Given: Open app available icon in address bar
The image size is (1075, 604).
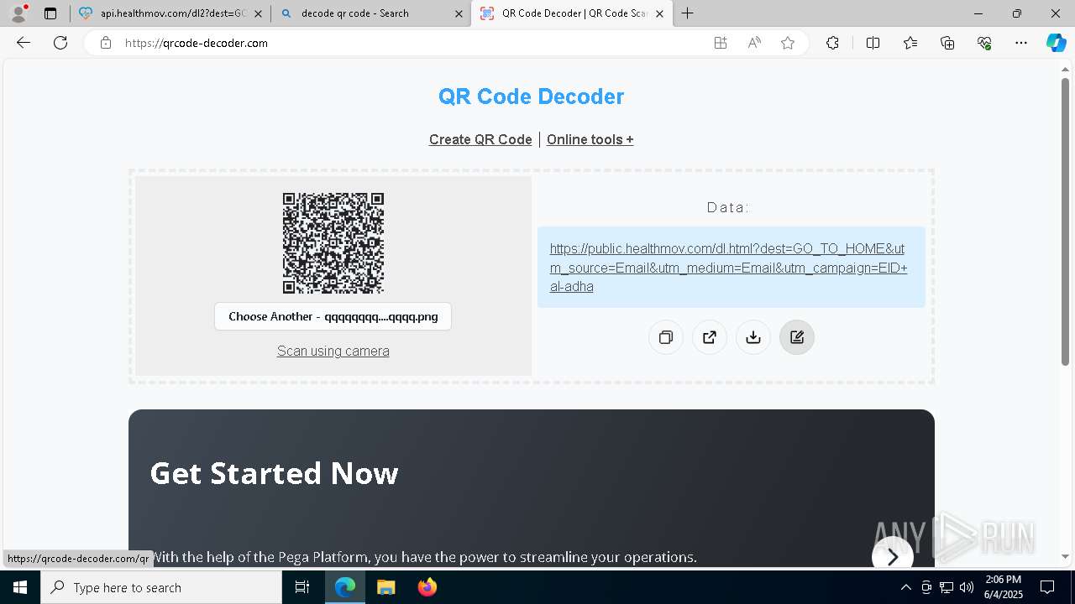Looking at the screenshot, I should [x=721, y=43].
